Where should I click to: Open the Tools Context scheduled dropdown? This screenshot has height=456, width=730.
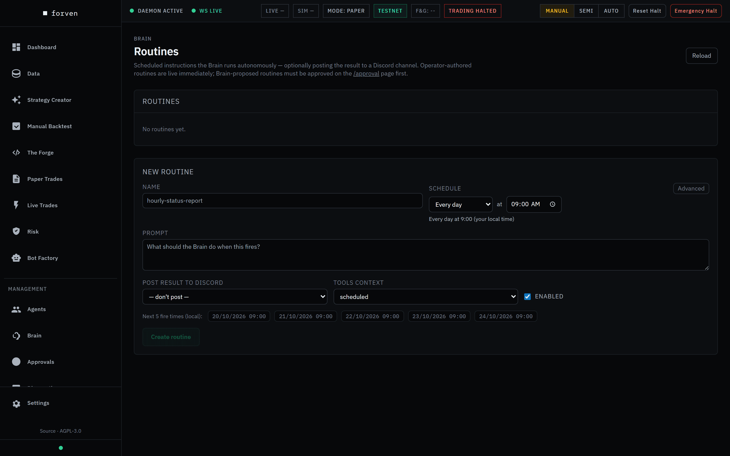[426, 297]
